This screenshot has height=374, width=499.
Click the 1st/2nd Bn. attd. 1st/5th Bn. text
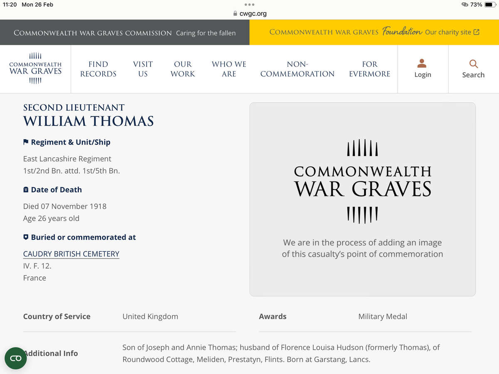click(72, 171)
